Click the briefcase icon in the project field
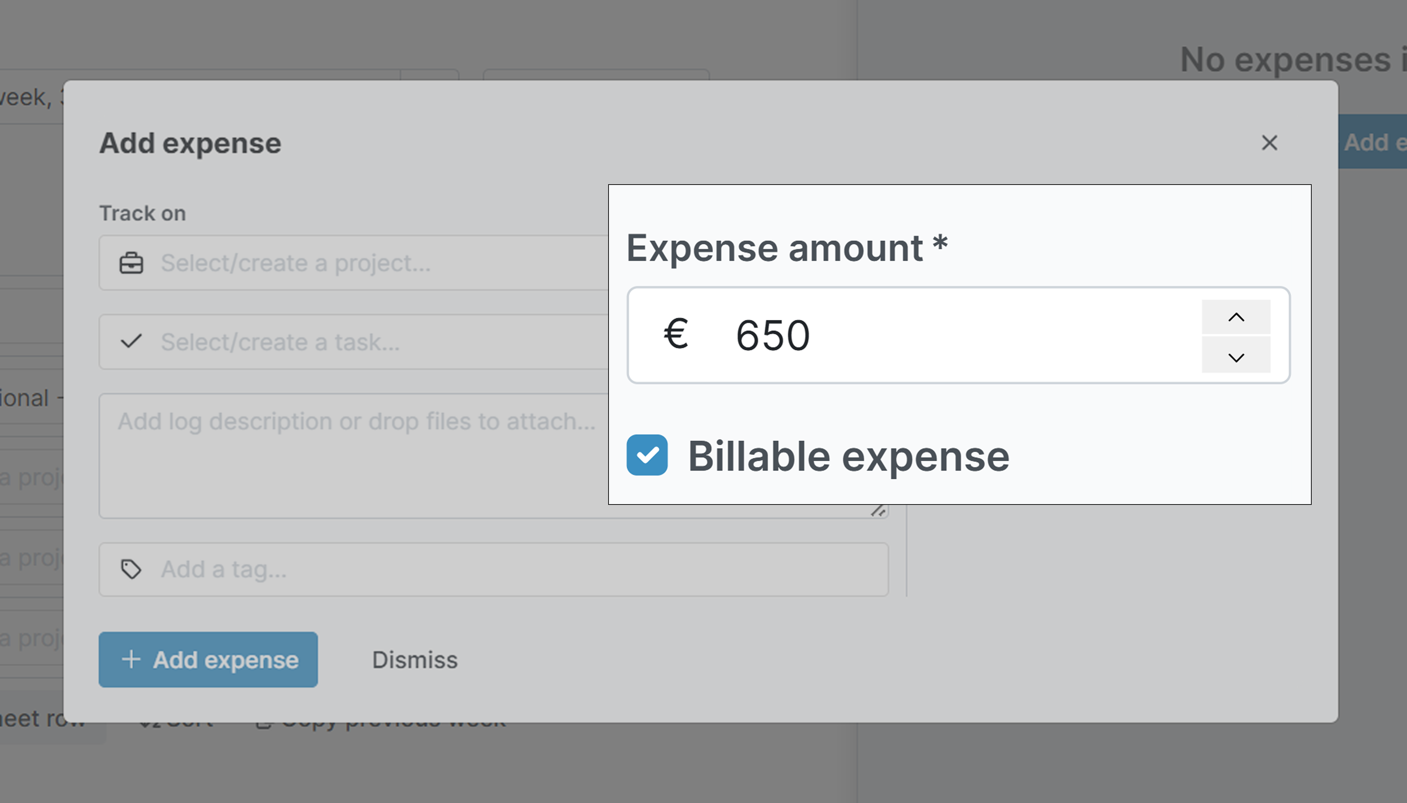Image resolution: width=1407 pixels, height=803 pixels. (x=131, y=263)
